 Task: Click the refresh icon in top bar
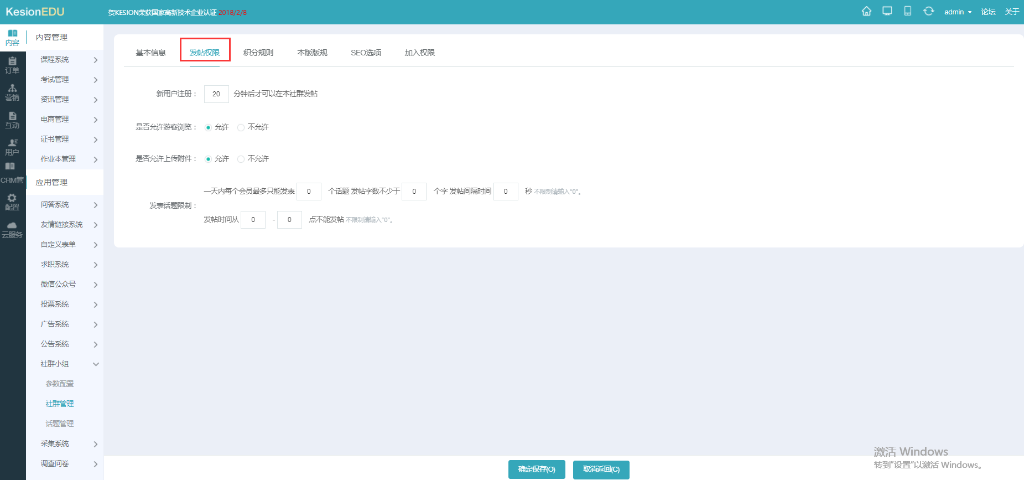[x=929, y=12]
